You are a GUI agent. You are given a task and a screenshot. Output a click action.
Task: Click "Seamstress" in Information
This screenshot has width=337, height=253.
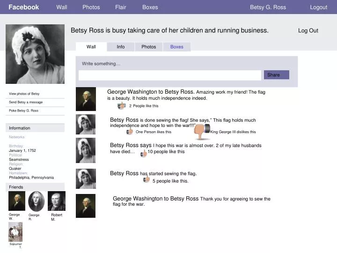coord(19,160)
